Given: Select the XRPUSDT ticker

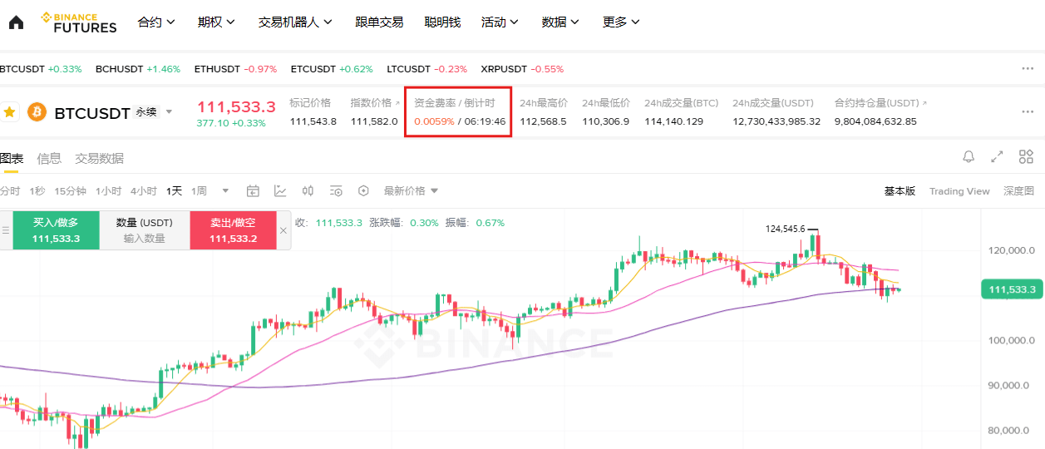Looking at the screenshot, I should point(522,69).
